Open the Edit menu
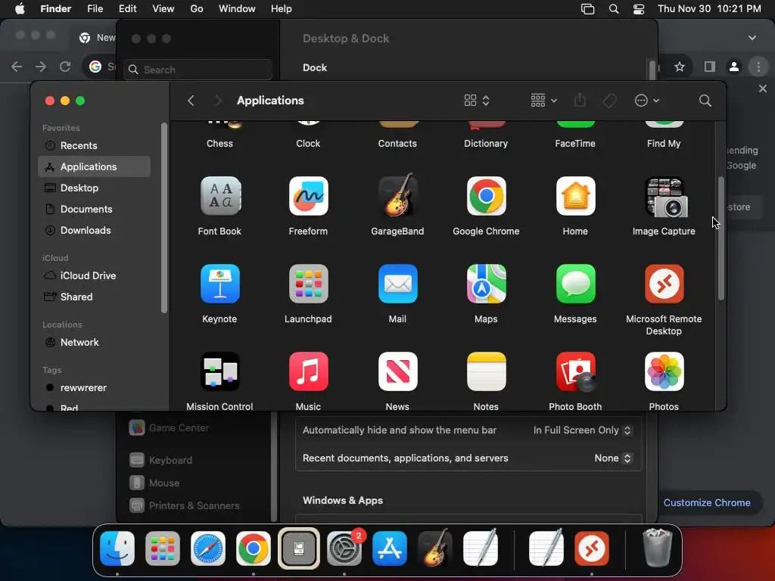775x581 pixels. (x=127, y=9)
